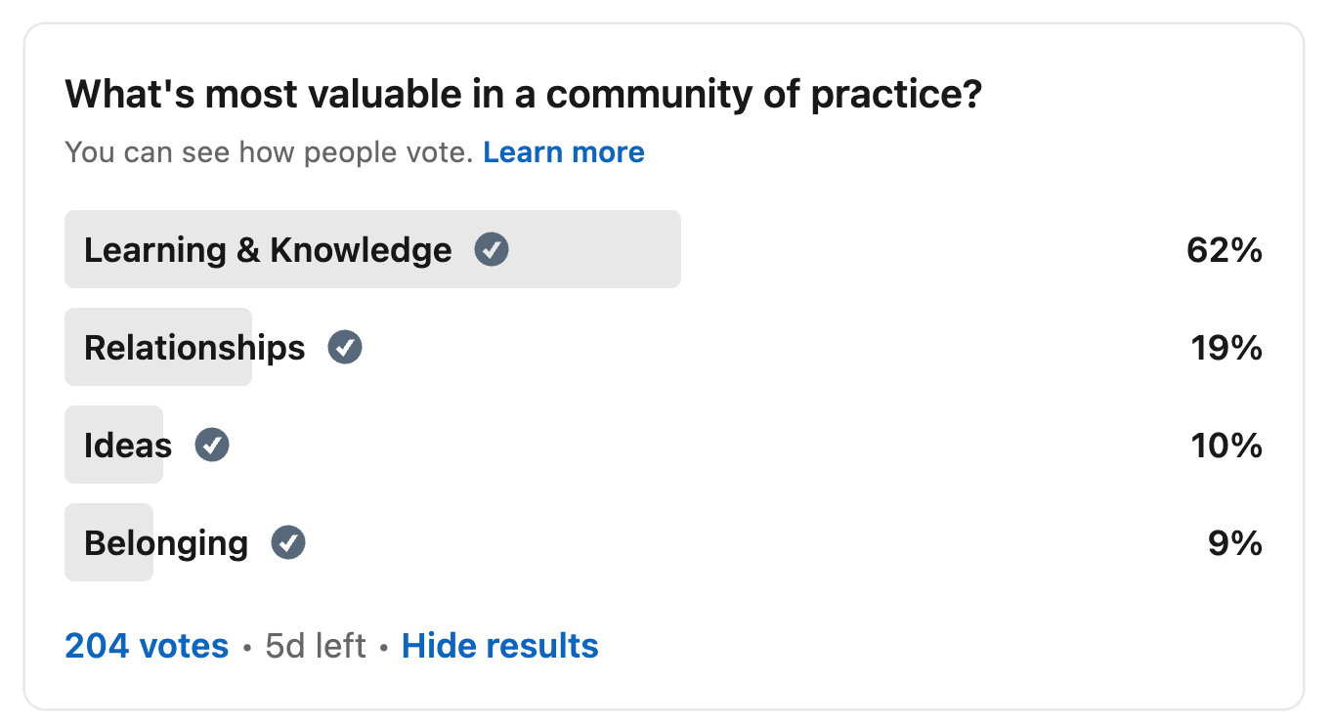1333x725 pixels.
Task: Click the 19% result value
Action: [1226, 348]
